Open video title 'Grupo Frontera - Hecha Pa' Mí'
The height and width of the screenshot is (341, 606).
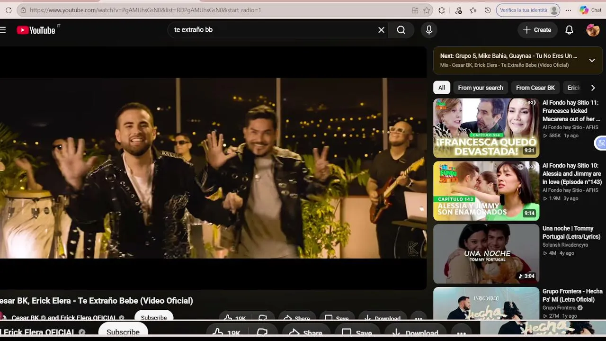click(572, 296)
